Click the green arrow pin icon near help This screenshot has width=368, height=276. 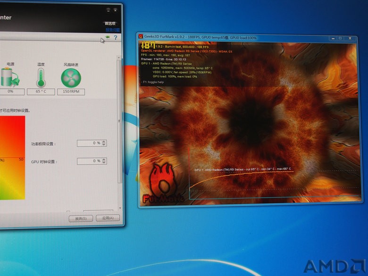pos(108,37)
